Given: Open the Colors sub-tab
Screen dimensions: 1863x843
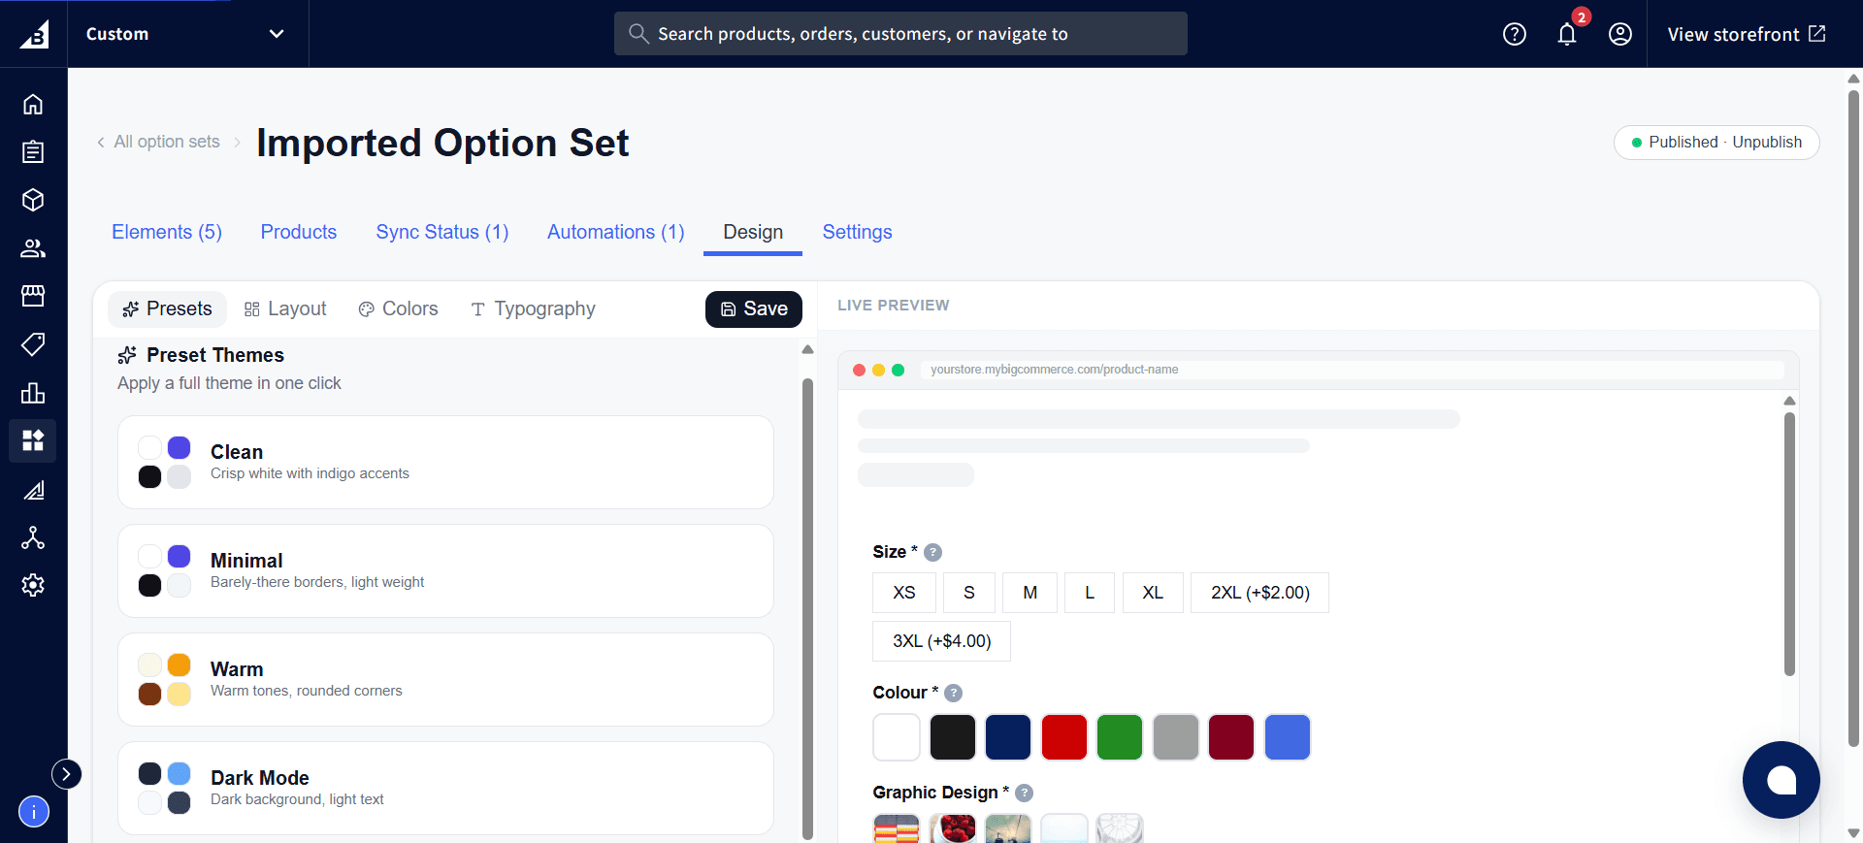Looking at the screenshot, I should 399,308.
